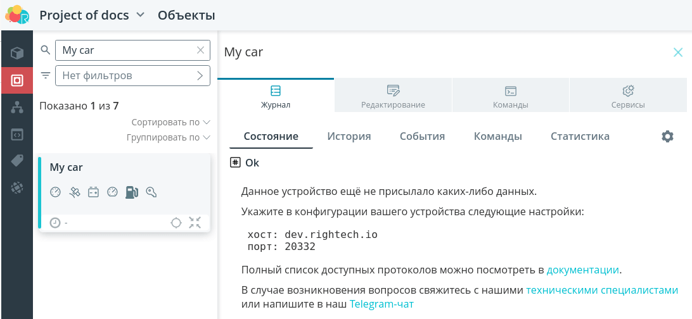Switch to the История sub-tab
This screenshot has width=692, height=319.
(x=349, y=136)
